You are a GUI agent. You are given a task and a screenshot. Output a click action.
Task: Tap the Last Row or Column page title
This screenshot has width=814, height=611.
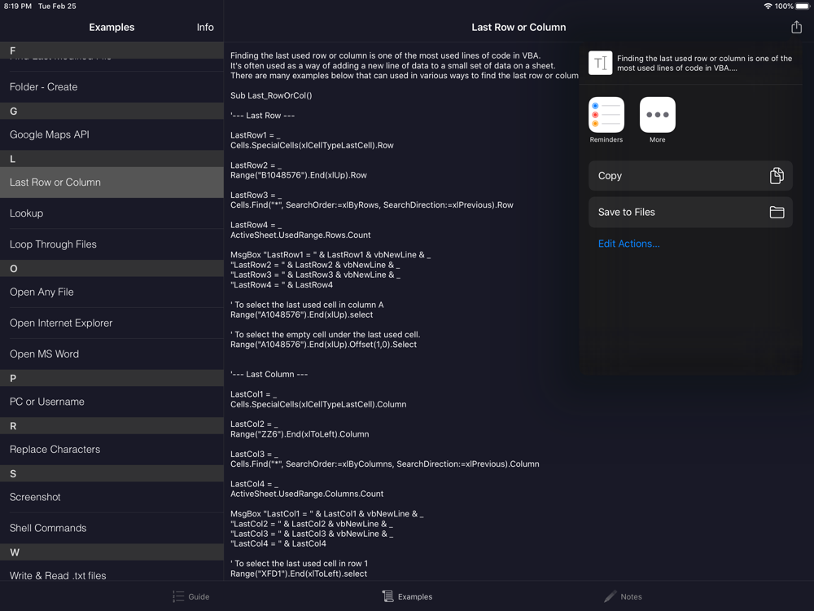coord(519,27)
